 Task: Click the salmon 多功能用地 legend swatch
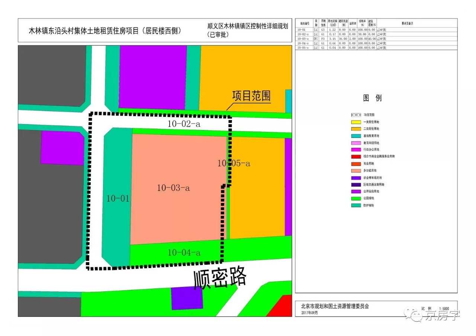coord(356,171)
